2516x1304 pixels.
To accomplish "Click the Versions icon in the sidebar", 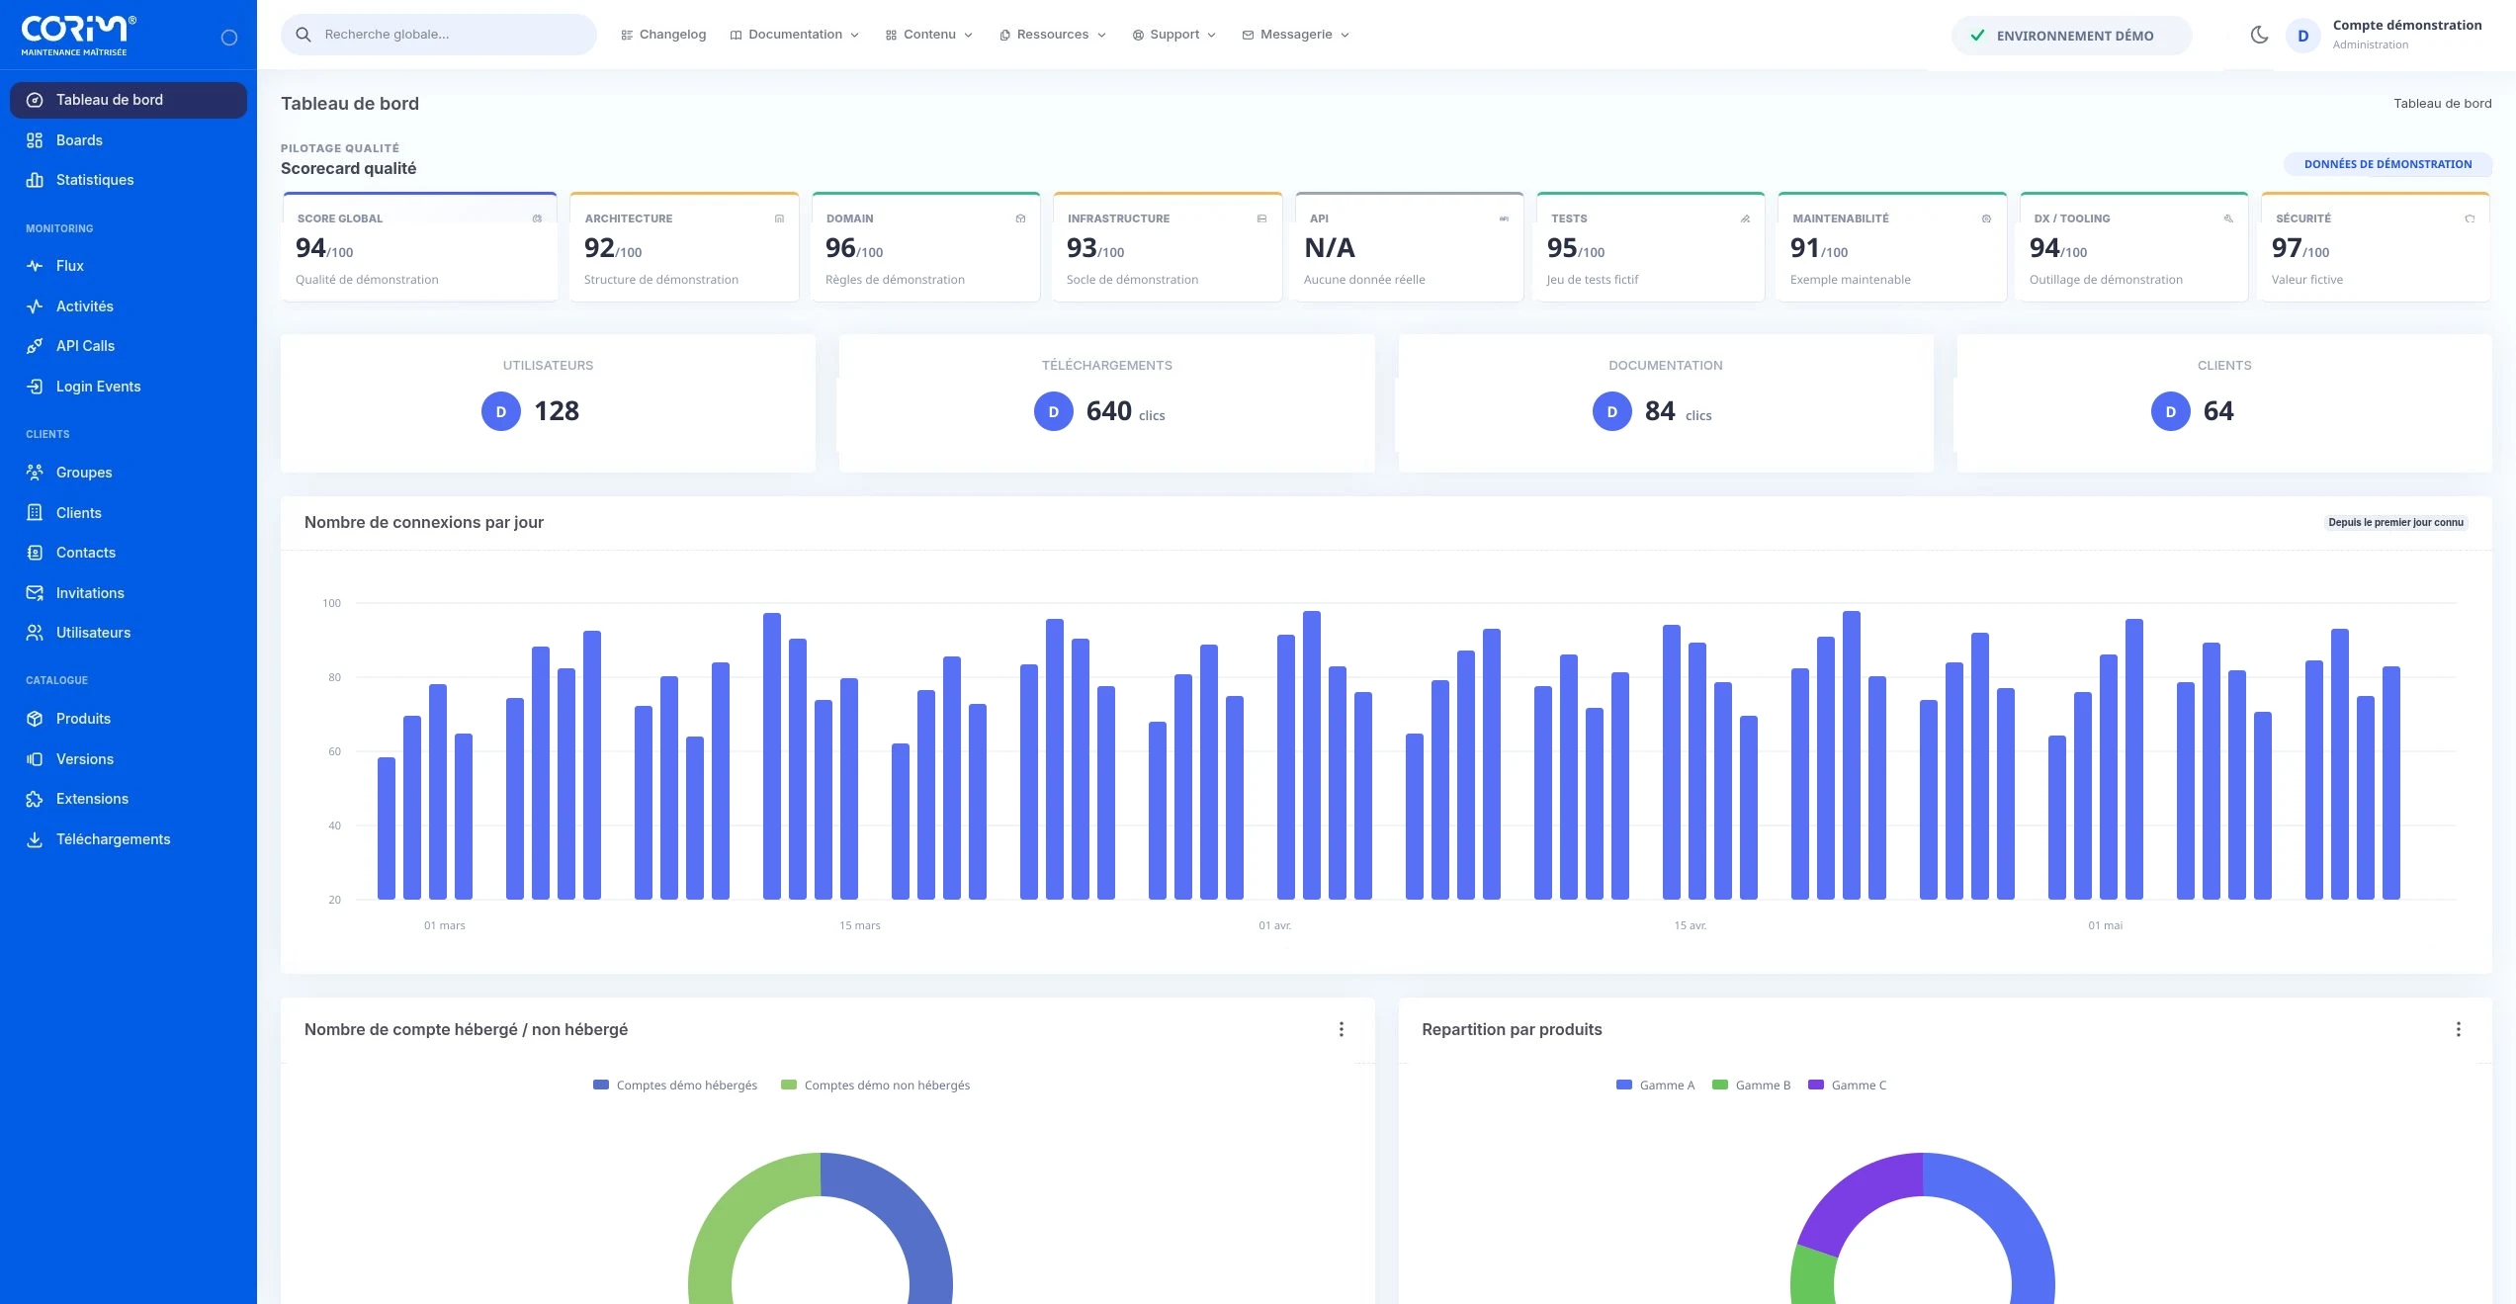I will [35, 759].
